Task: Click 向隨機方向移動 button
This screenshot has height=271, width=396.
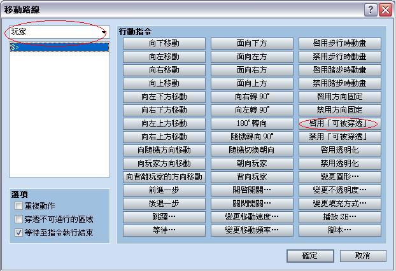Action: [x=164, y=150]
